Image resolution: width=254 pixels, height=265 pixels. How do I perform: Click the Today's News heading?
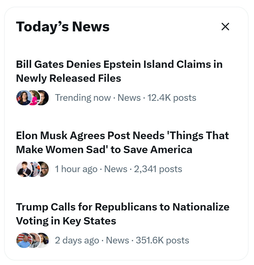63,27
